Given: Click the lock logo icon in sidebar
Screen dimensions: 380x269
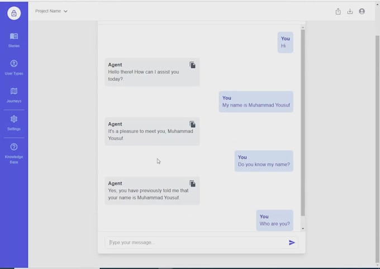Looking at the screenshot, I should coord(14,13).
